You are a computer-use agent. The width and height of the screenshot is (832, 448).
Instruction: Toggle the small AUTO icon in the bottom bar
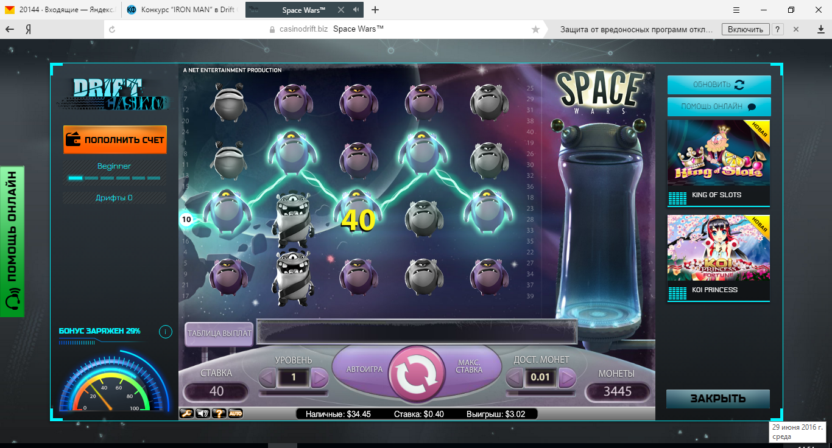[235, 413]
